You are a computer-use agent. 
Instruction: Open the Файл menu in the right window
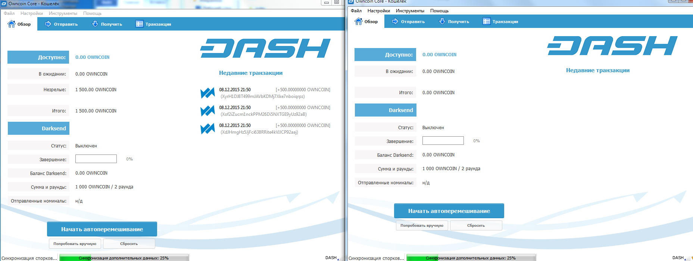click(x=356, y=11)
